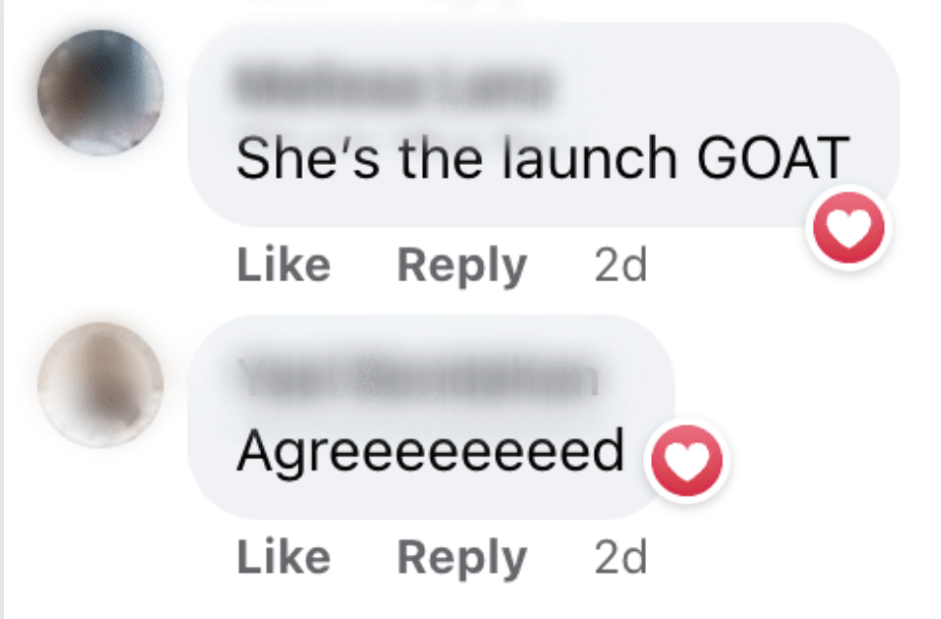Open the second commenter's profile picture
Screen dimensions: 941x619
click(x=100, y=385)
